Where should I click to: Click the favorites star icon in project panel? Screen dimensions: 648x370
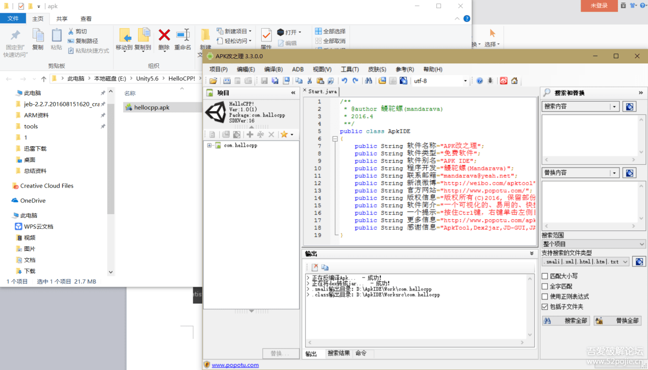(x=284, y=134)
